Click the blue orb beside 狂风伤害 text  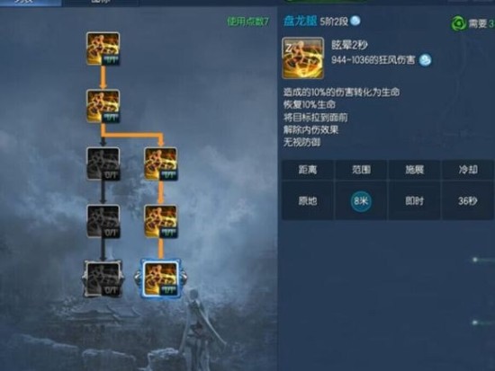click(425, 60)
